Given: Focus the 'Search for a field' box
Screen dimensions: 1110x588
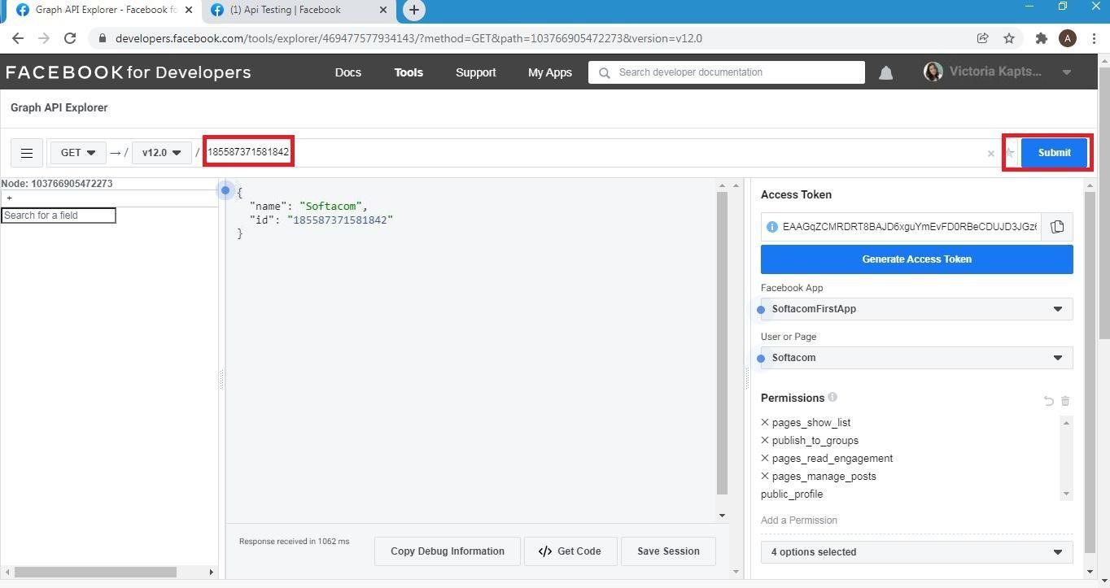Looking at the screenshot, I should tap(59, 216).
